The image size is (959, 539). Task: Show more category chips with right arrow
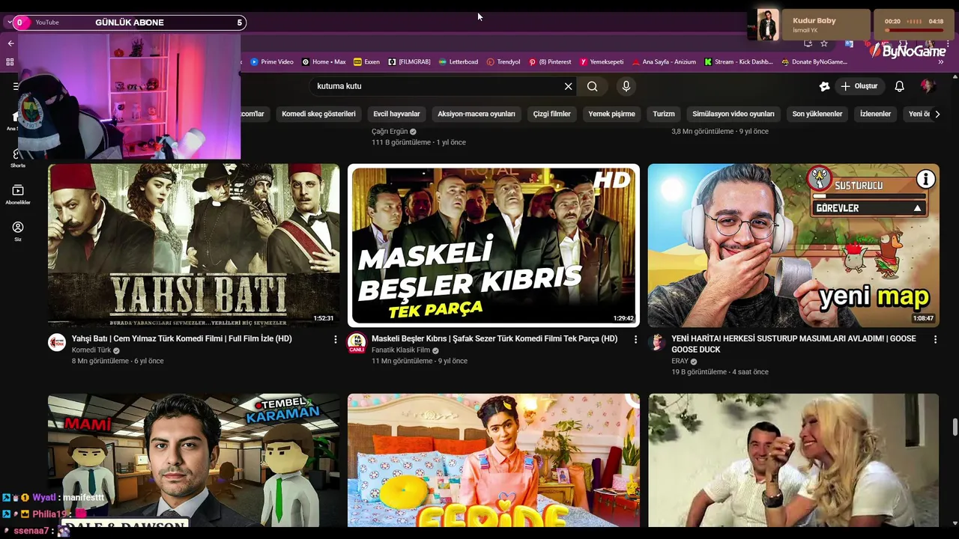pos(937,114)
